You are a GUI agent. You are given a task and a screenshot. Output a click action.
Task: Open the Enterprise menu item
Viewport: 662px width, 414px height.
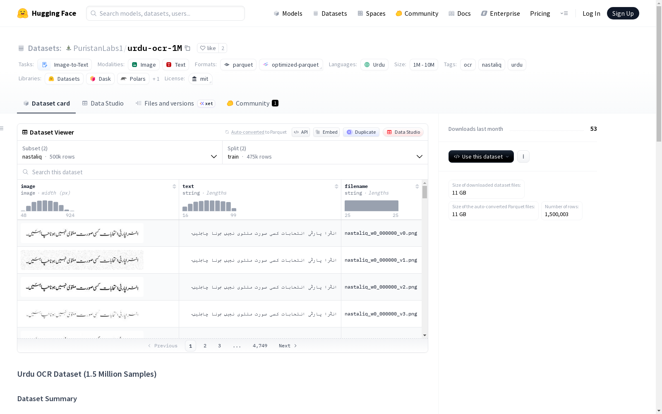click(501, 13)
